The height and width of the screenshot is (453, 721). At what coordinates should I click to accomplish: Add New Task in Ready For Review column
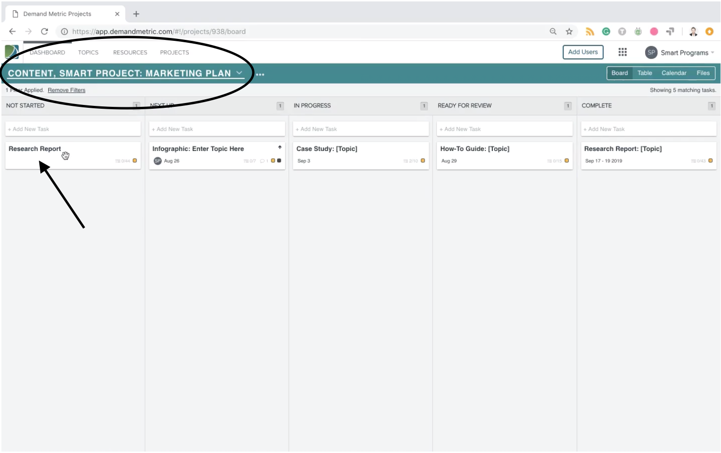[505, 129]
